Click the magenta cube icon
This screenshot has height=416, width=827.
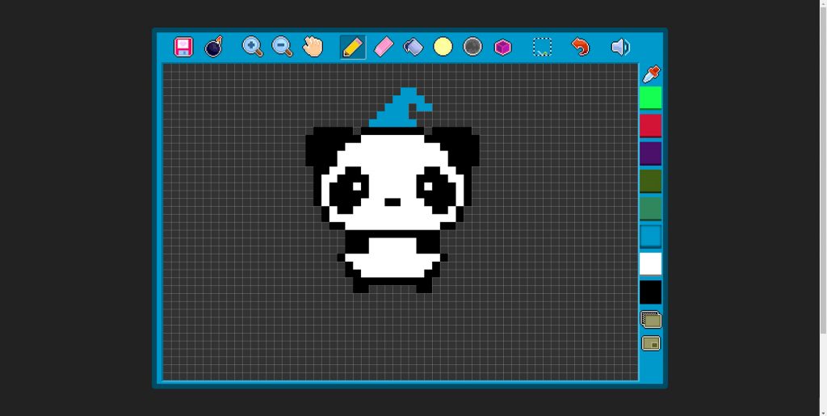[x=502, y=48]
